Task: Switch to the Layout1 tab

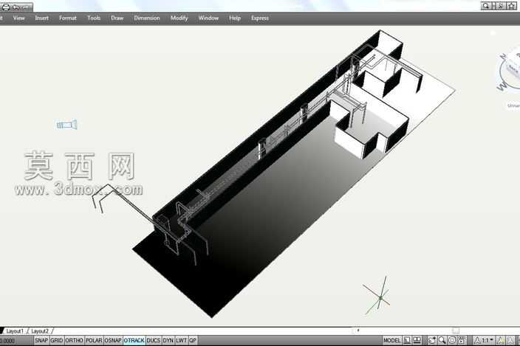Action: point(15,331)
